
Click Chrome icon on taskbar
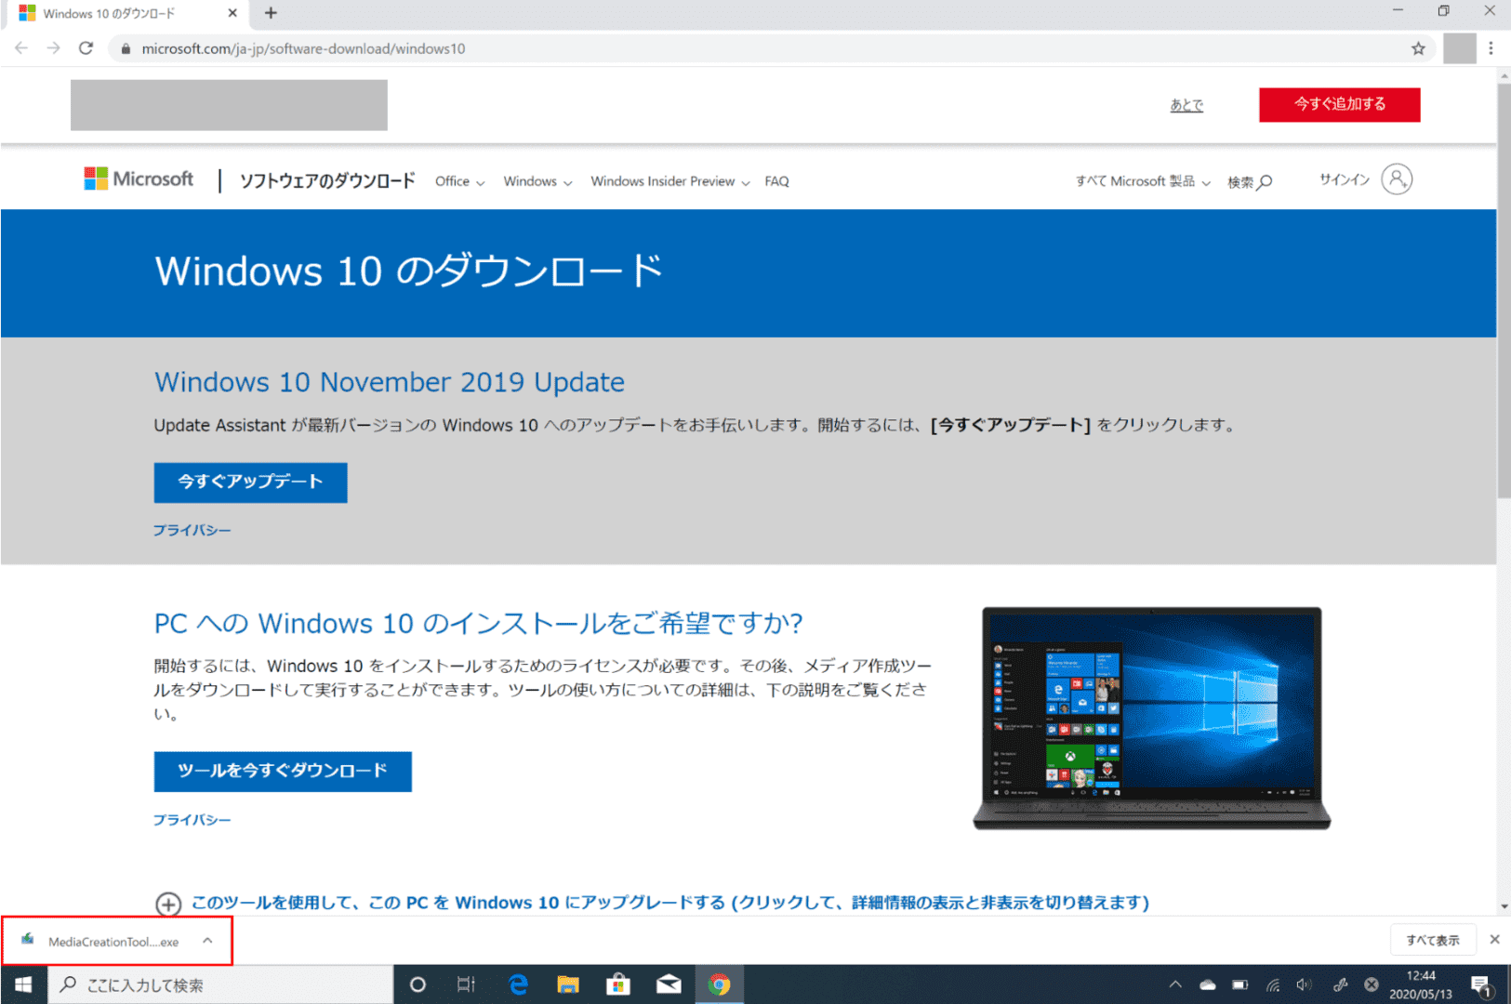pos(719,984)
